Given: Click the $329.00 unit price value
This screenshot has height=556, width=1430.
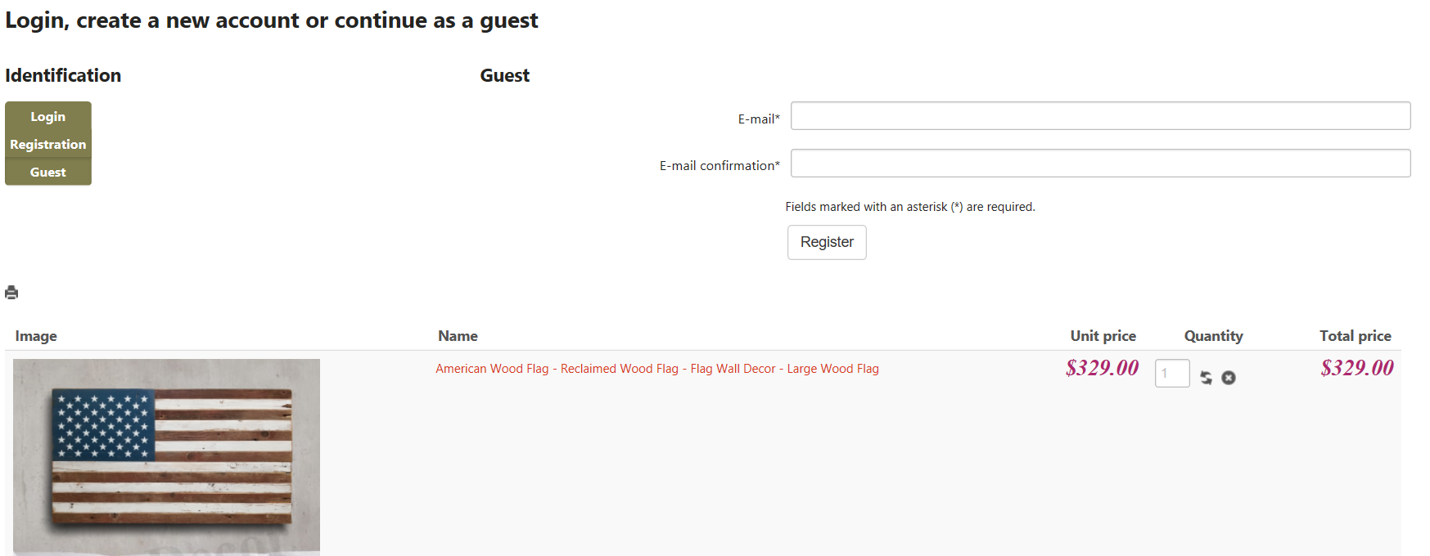Looking at the screenshot, I should point(1102,369).
